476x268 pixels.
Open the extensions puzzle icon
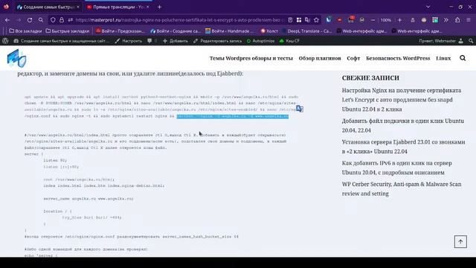point(457,20)
